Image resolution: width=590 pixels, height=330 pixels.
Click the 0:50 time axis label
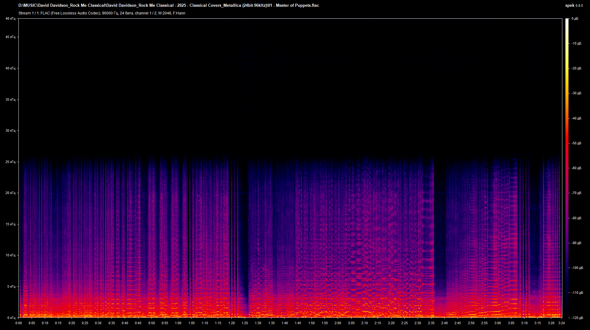[x=152, y=323]
